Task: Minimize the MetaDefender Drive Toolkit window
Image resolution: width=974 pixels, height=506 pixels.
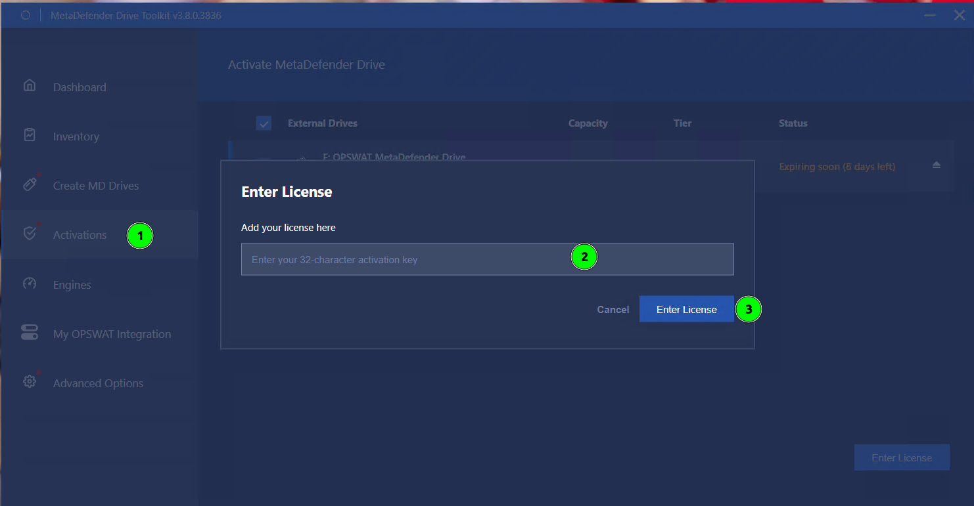Action: [x=929, y=15]
